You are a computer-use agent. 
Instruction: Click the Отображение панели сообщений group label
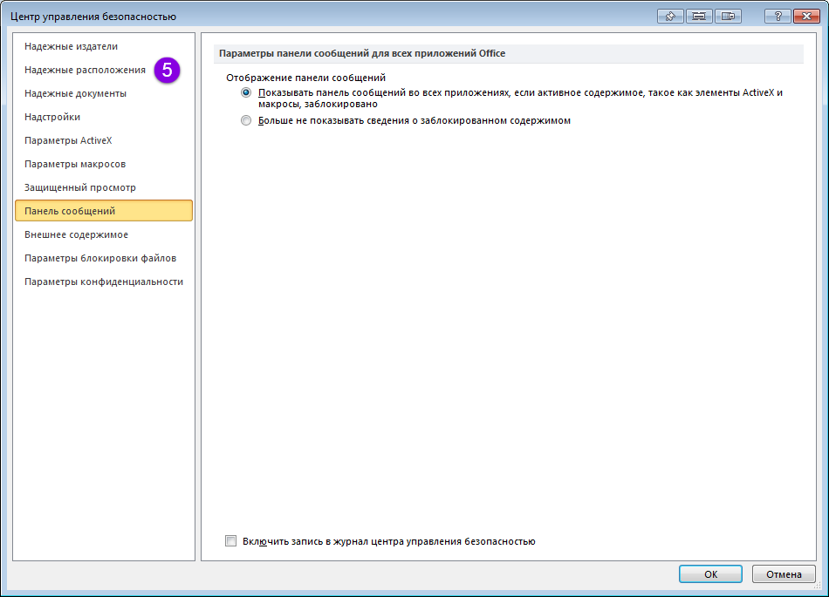click(x=305, y=78)
